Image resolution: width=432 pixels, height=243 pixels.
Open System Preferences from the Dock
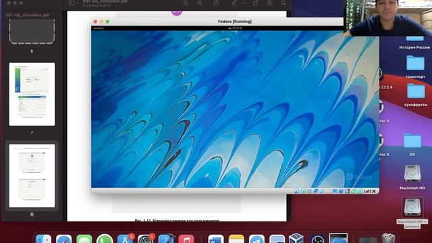click(x=145, y=239)
